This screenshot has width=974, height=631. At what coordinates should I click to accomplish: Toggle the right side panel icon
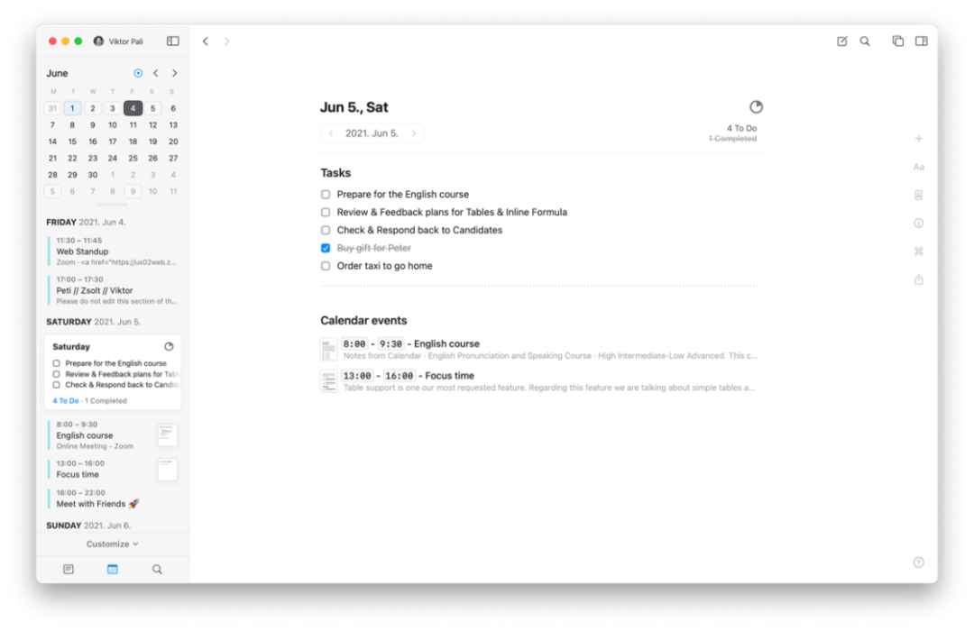tap(921, 41)
